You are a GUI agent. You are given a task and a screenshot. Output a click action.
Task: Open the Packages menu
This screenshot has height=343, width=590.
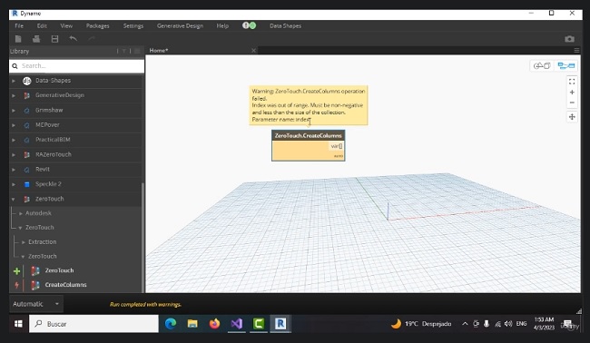point(97,25)
